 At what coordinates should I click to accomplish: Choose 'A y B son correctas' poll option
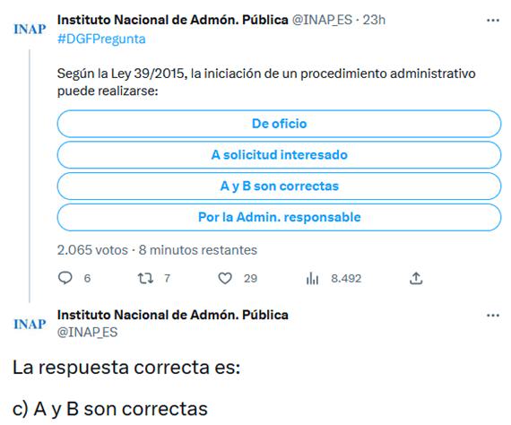pos(279,186)
